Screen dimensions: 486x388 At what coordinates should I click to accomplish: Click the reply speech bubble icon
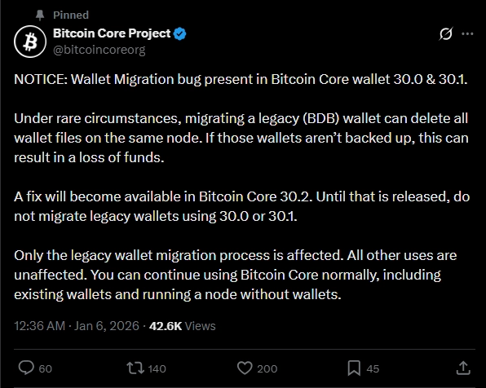(26, 368)
